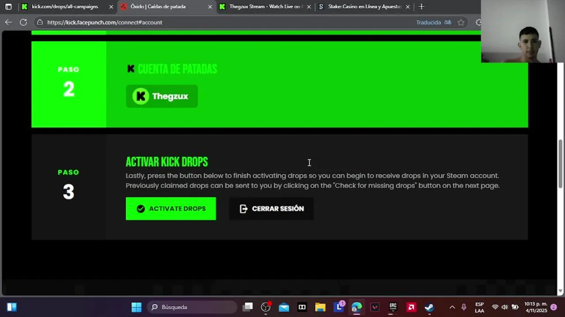Open the Thegzux Kick account badge
This screenshot has width=565, height=317.
[162, 96]
